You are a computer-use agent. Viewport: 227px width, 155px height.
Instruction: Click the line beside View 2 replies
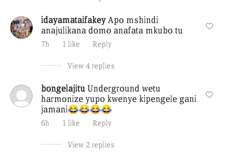click(x=51, y=144)
